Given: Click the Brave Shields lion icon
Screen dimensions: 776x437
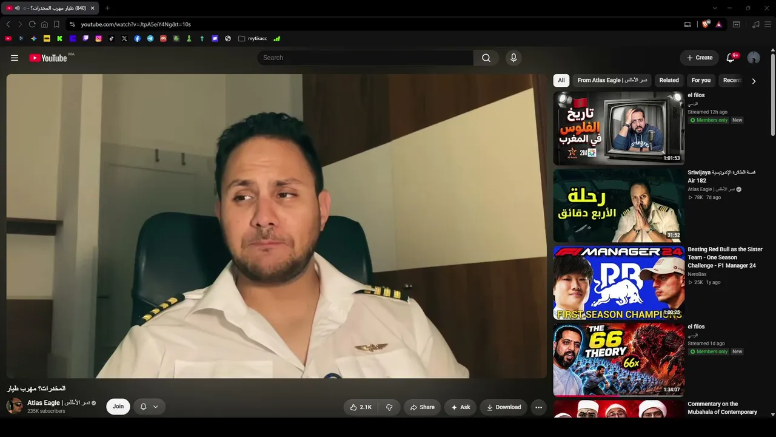Looking at the screenshot, I should 706,24.
